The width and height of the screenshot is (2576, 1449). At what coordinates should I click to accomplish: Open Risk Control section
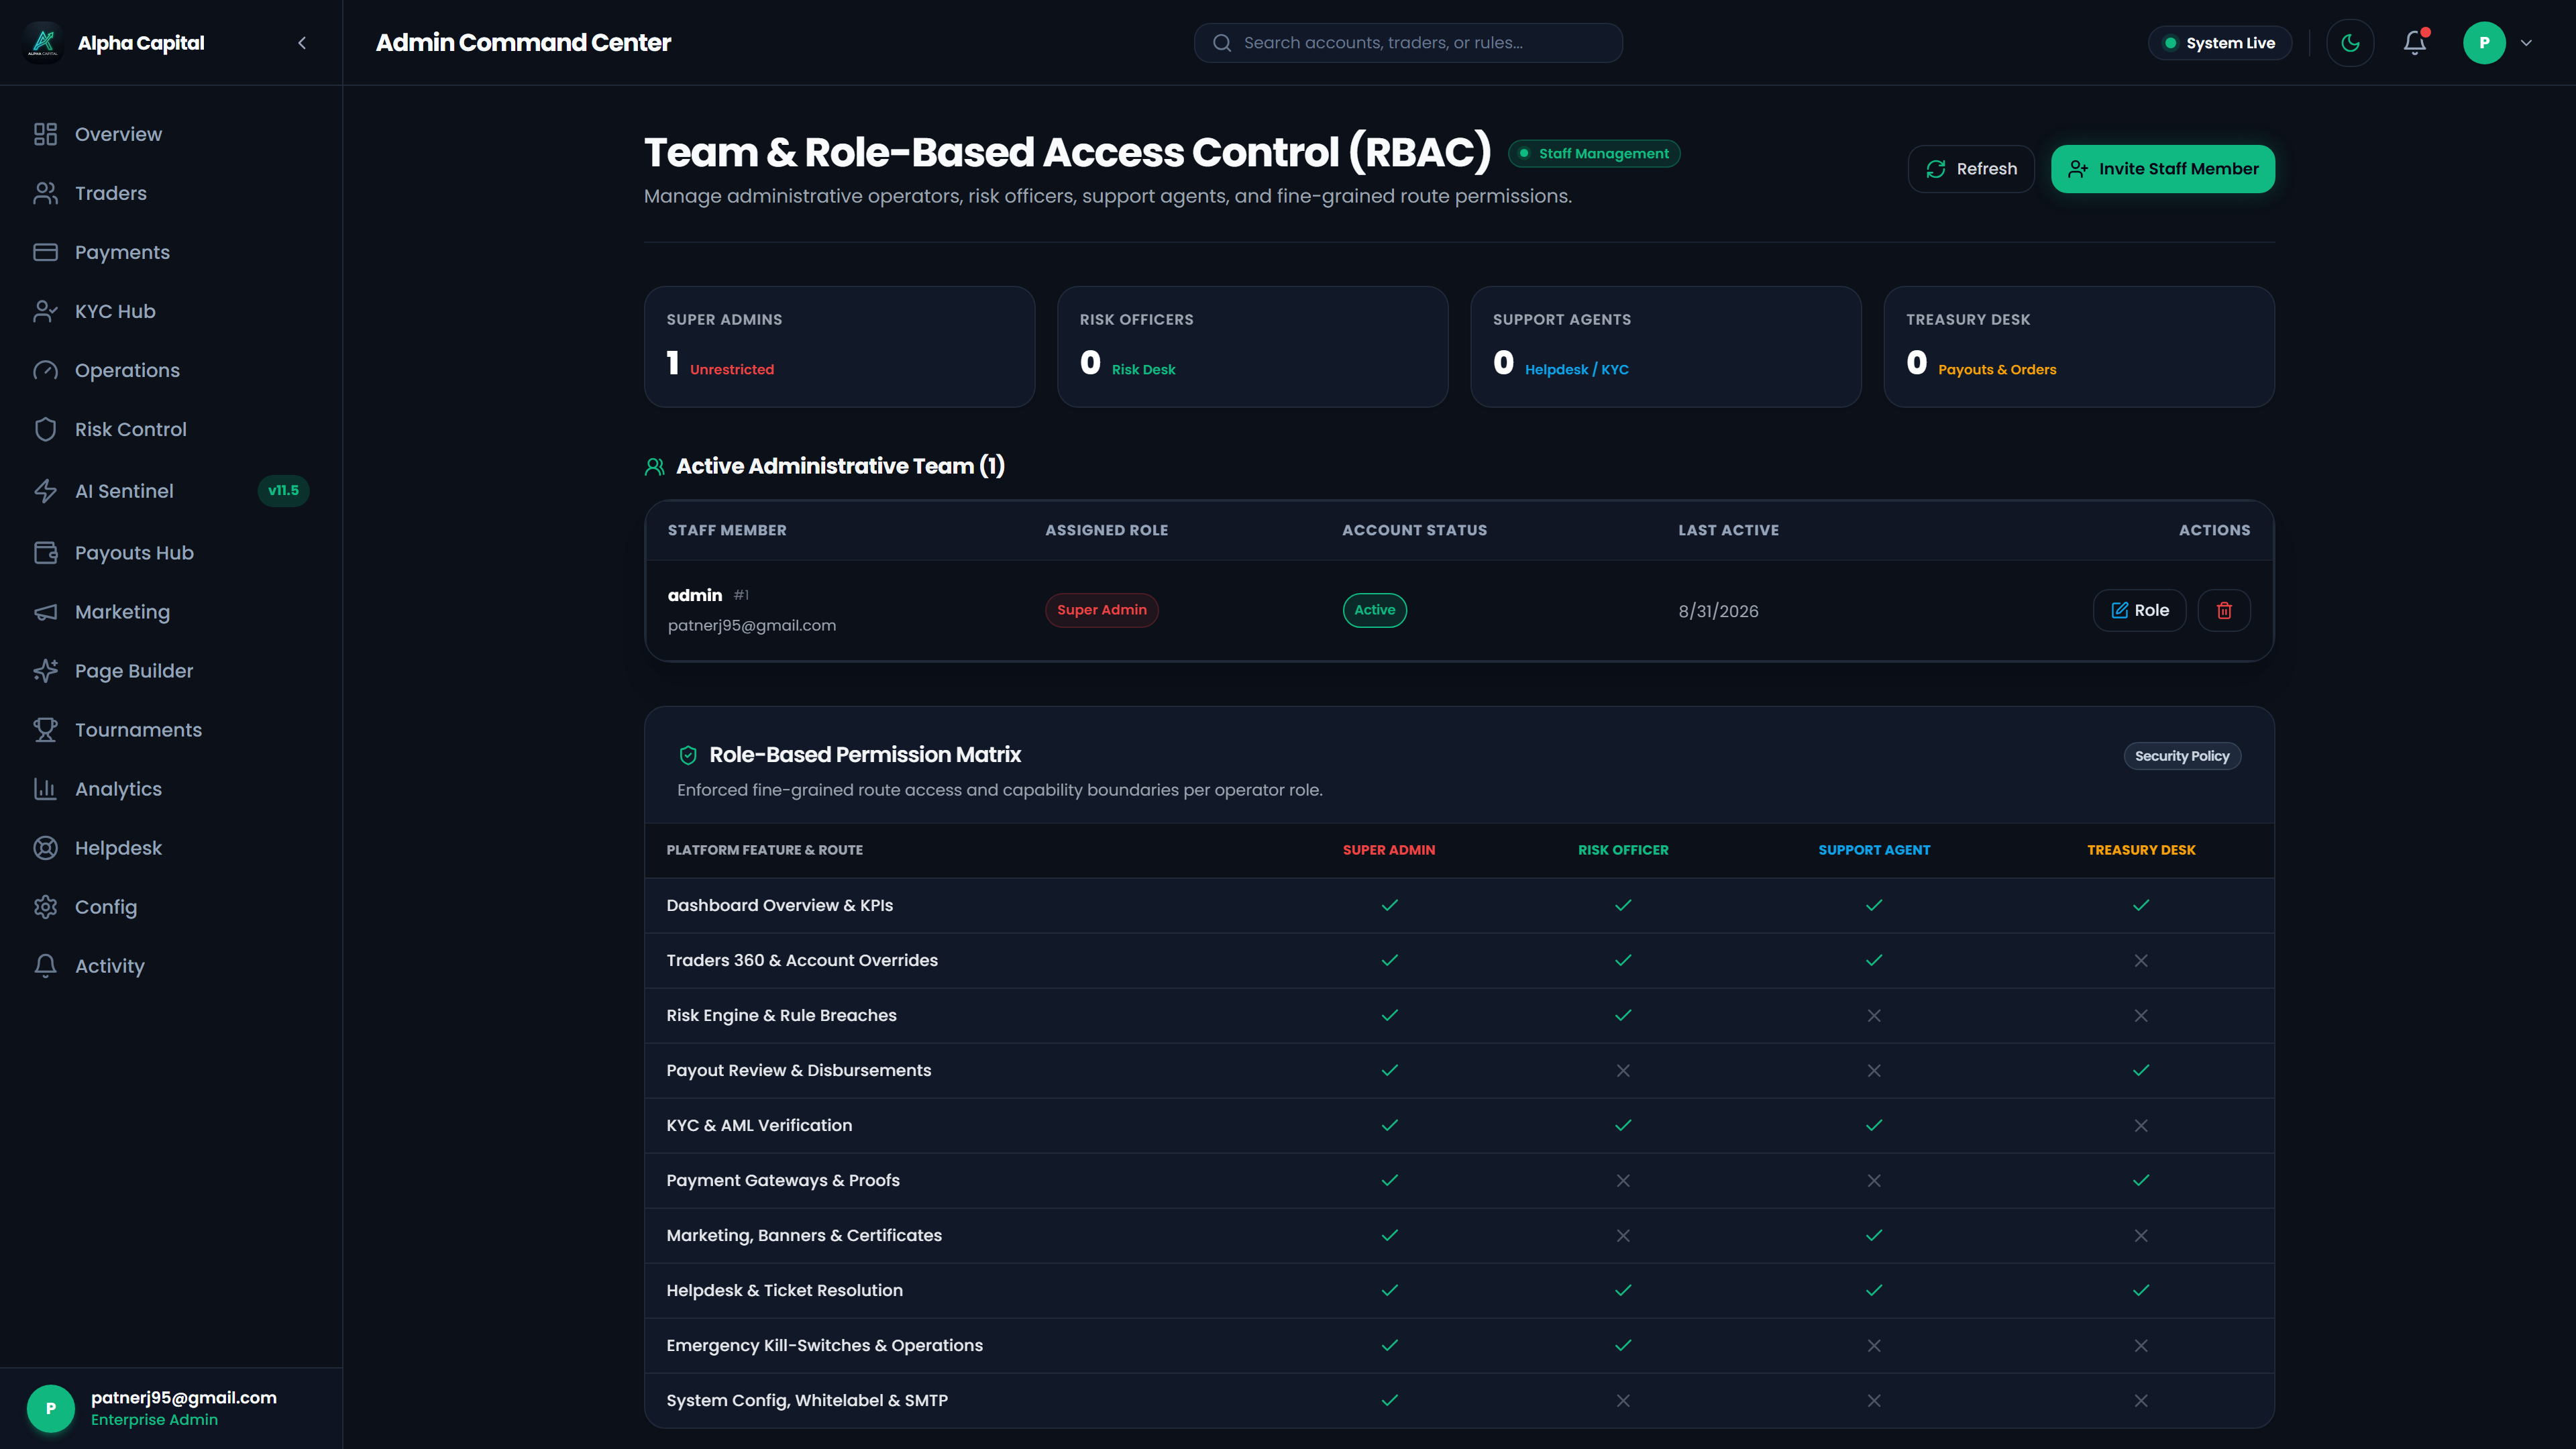pos(171,429)
